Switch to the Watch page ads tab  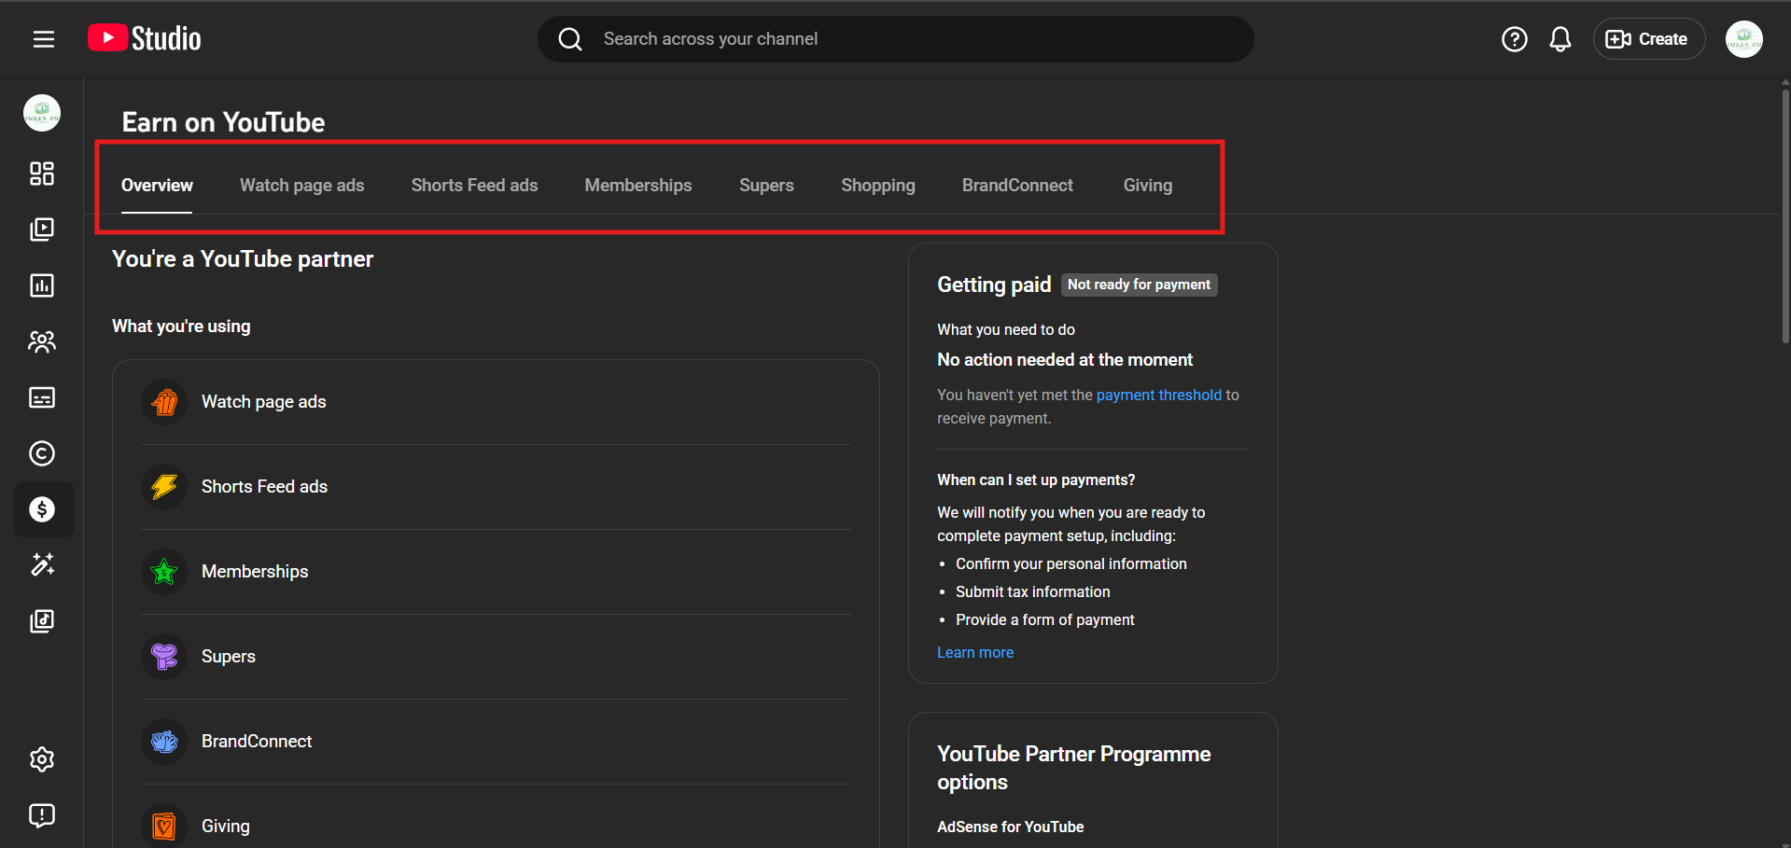(x=301, y=186)
